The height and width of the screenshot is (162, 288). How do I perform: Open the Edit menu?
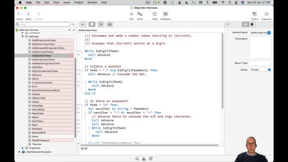tap(47, 2)
